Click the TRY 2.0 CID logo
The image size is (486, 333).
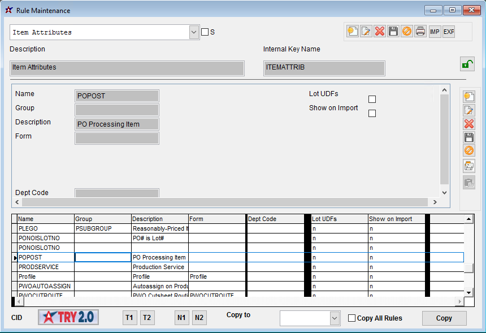tap(68, 318)
